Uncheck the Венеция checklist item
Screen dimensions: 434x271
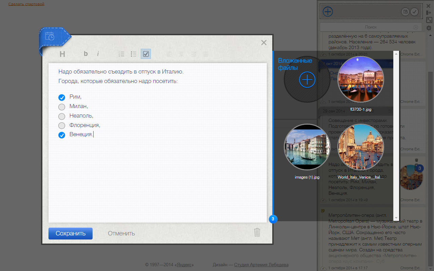point(62,135)
